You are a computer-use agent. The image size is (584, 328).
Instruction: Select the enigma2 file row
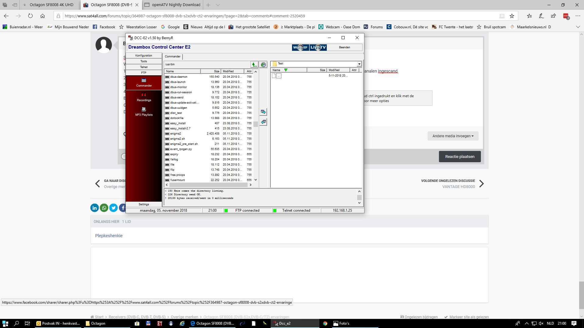(x=208, y=134)
